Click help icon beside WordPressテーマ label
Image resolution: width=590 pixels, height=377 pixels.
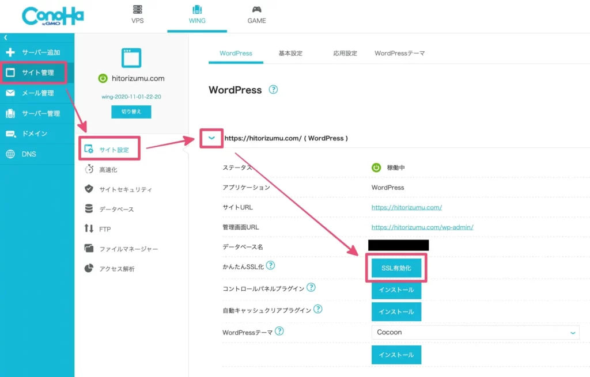279,331
